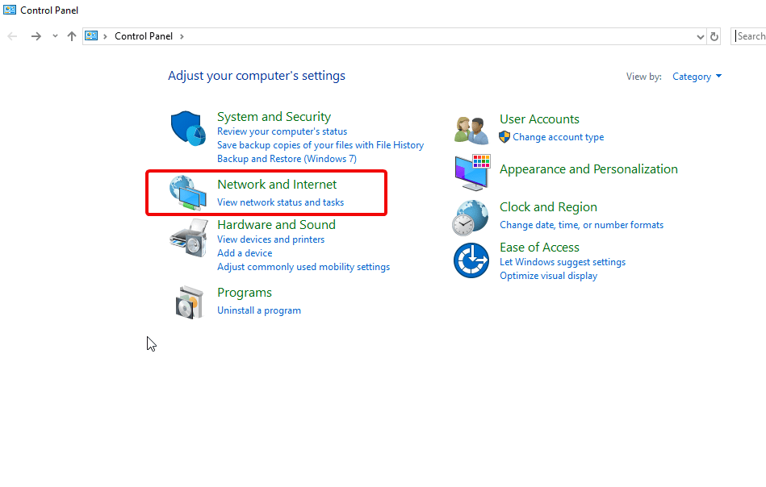
Task: Click the Programs disc icon
Action: pyautogui.click(x=189, y=302)
